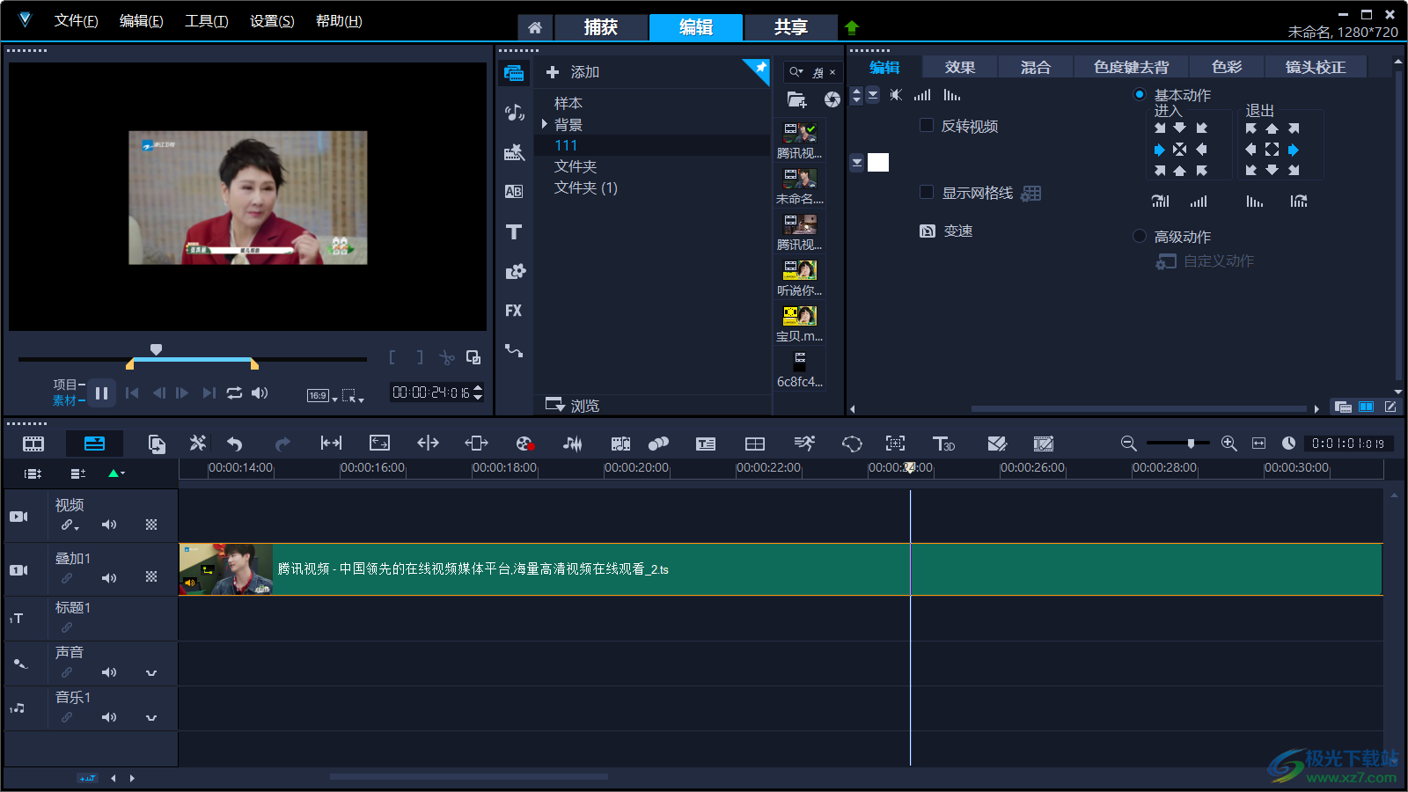The width and height of the screenshot is (1408, 792).
Task: Expand the 背景 folder in library
Action: point(545,124)
